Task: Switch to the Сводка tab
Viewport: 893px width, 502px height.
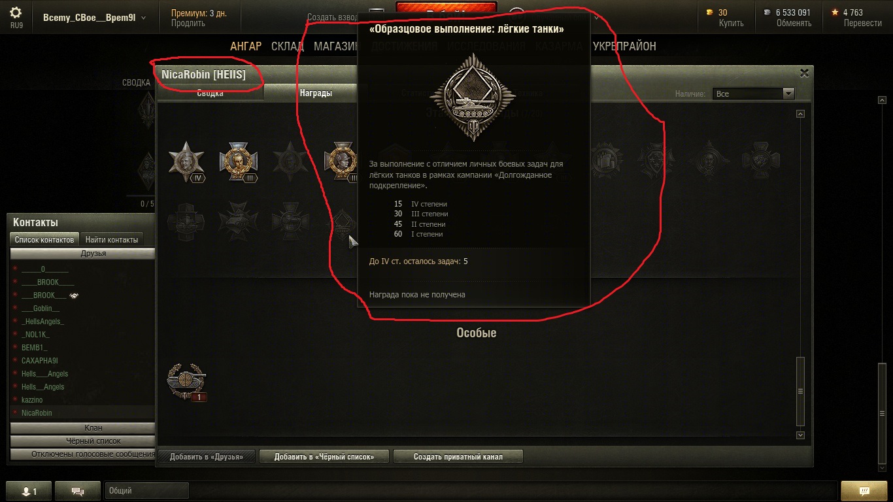Action: tap(210, 93)
